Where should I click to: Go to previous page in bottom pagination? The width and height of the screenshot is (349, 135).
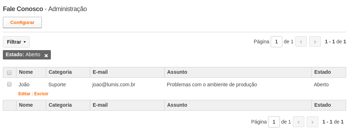(x=299, y=122)
